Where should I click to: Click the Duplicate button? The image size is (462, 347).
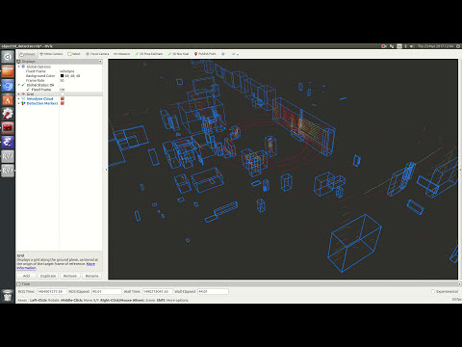[48, 276]
